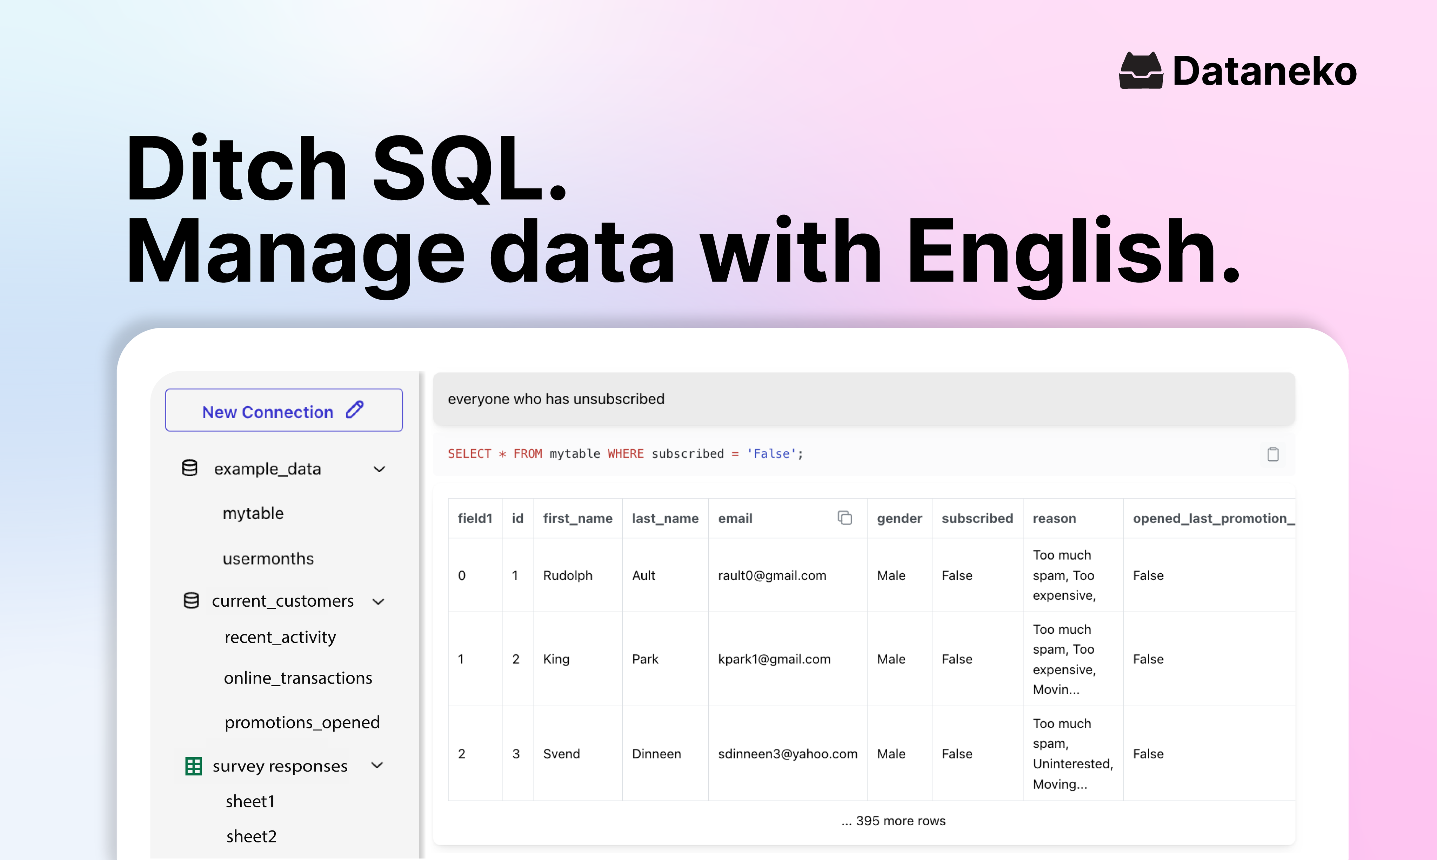Collapse the example_data chevron
The height and width of the screenshot is (860, 1437).
coord(380,469)
